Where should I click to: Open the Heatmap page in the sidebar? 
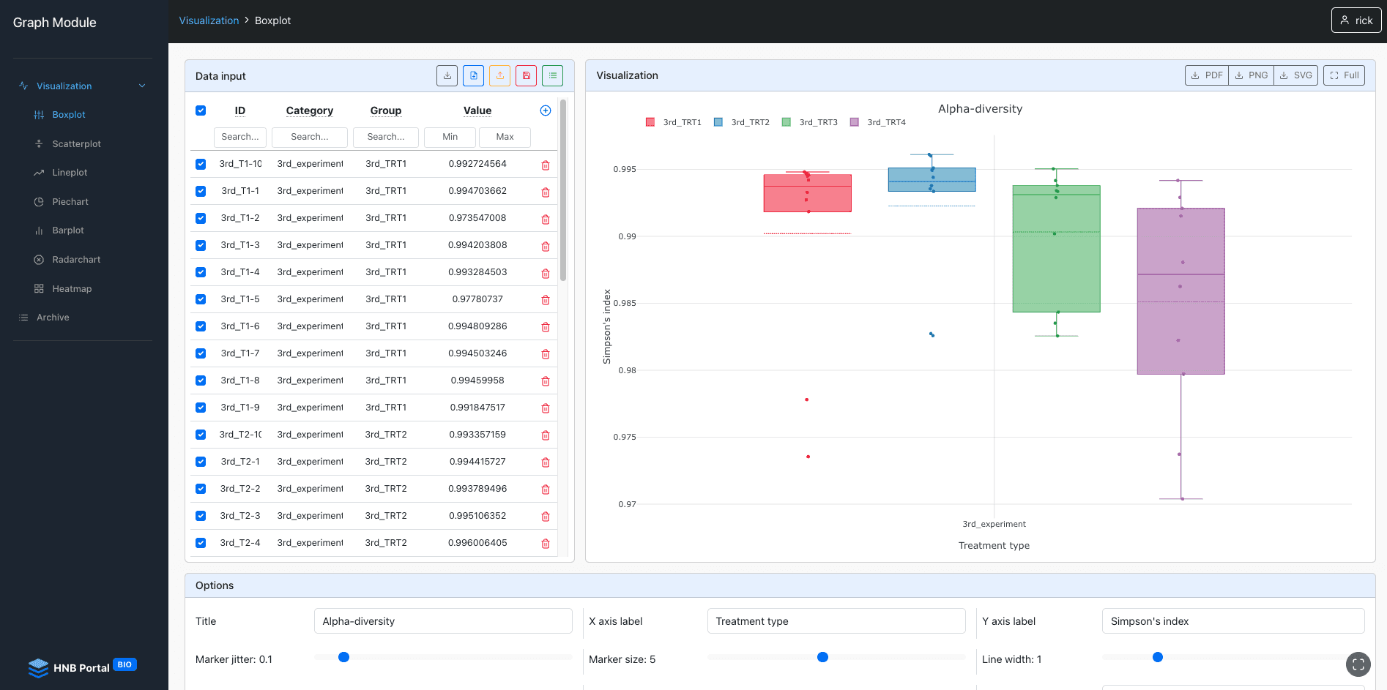tap(72, 289)
